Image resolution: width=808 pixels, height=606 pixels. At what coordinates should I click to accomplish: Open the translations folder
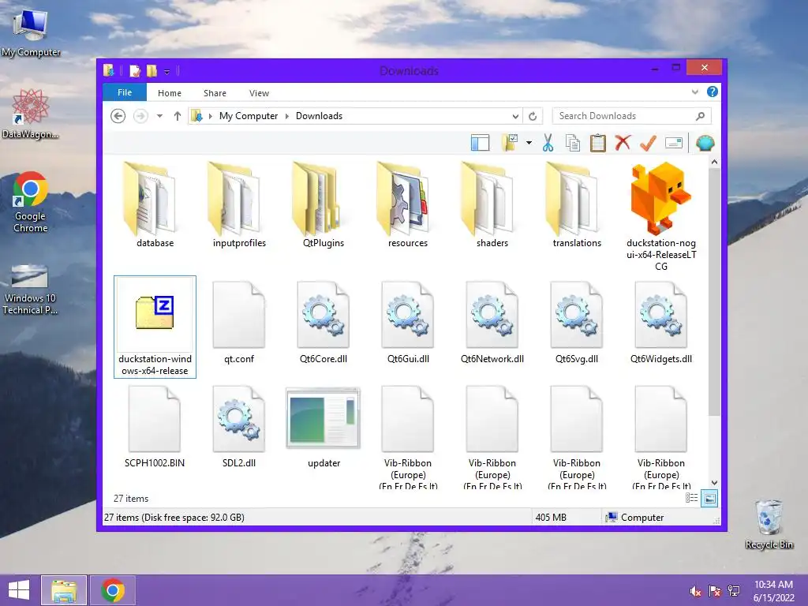(x=577, y=205)
